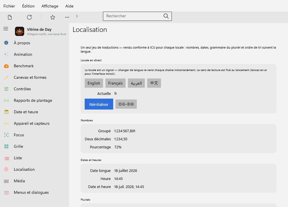Click the Widgets natifs subtitle text
The image size is (288, 207).
[x=46, y=34]
